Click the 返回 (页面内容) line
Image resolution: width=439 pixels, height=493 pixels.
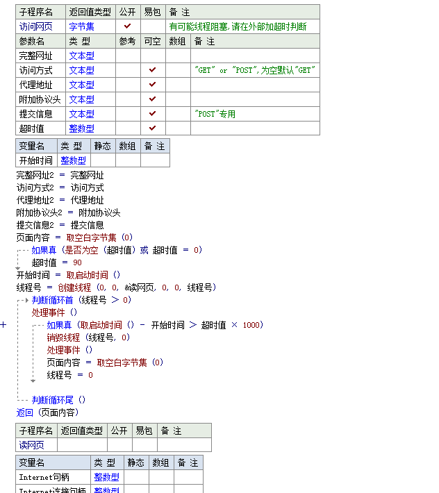(47, 412)
